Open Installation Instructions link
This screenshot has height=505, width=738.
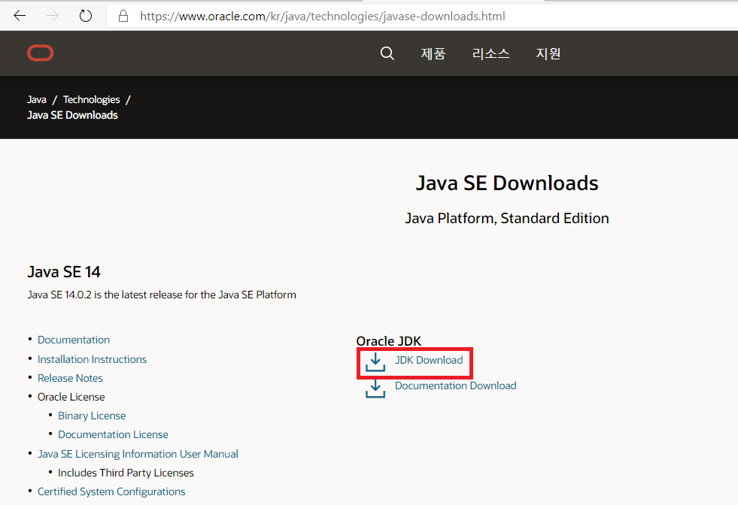(93, 359)
